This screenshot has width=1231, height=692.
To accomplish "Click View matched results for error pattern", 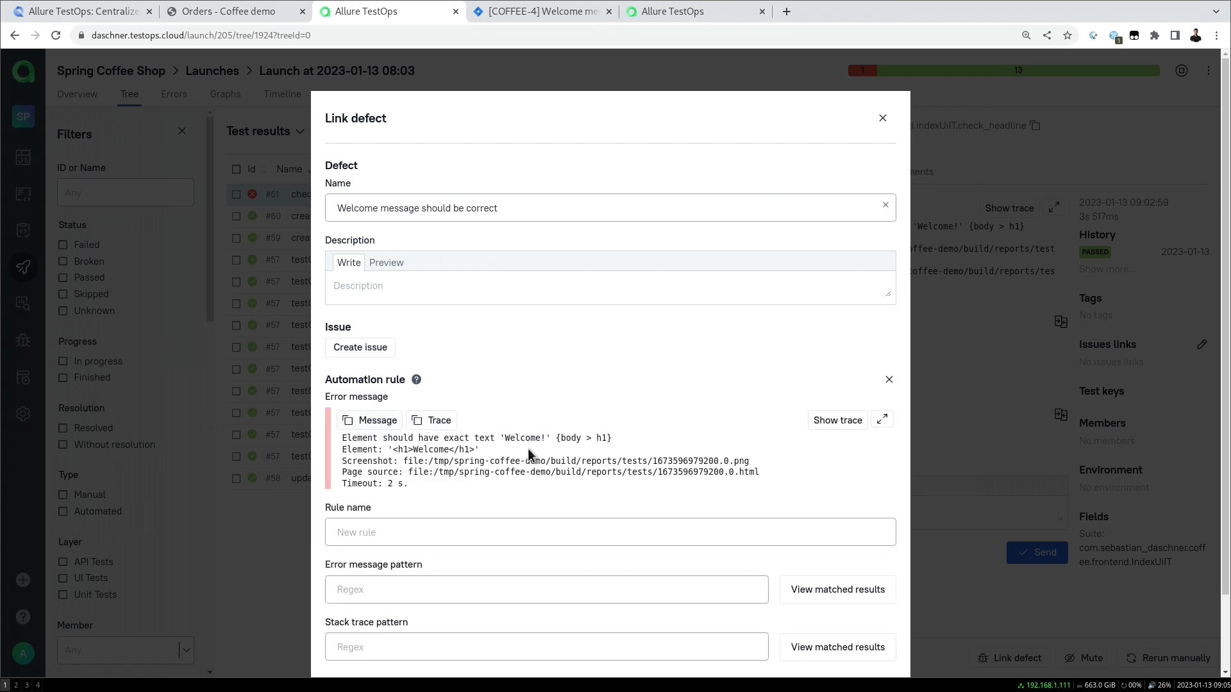I will click(x=837, y=589).
